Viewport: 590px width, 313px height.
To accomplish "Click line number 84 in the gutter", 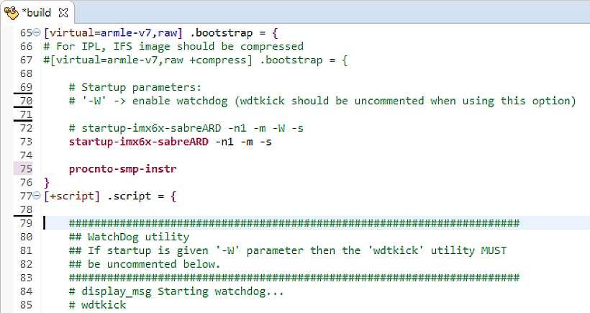I will click(25, 291).
